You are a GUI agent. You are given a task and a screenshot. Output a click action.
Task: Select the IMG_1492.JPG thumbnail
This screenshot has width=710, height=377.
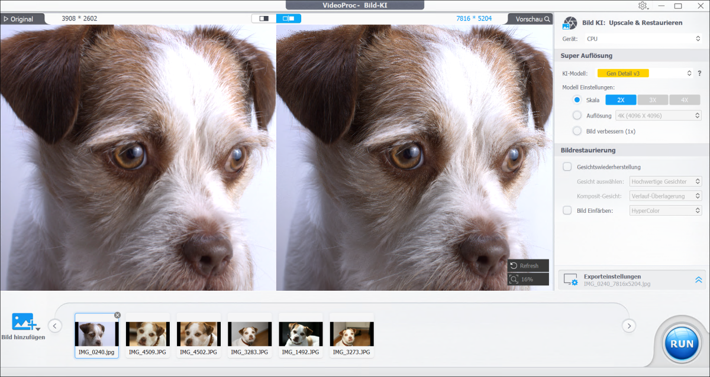coord(301,335)
